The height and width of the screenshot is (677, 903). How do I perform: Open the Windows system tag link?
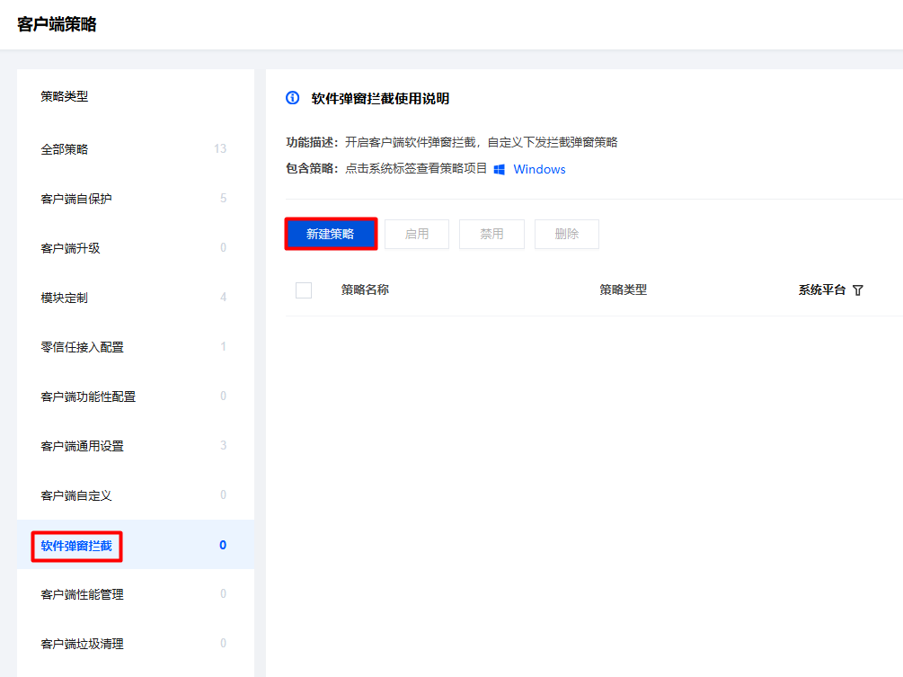tap(539, 169)
